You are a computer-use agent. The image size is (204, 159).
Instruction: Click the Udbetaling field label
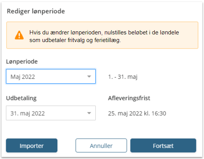point(21,98)
